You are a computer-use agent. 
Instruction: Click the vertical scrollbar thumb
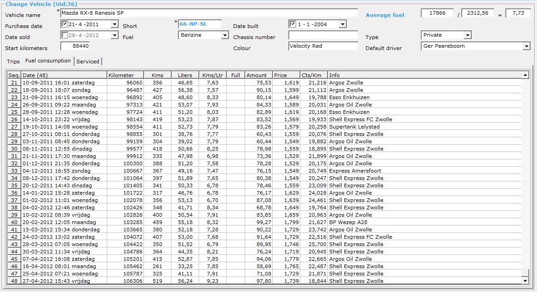[525, 273]
